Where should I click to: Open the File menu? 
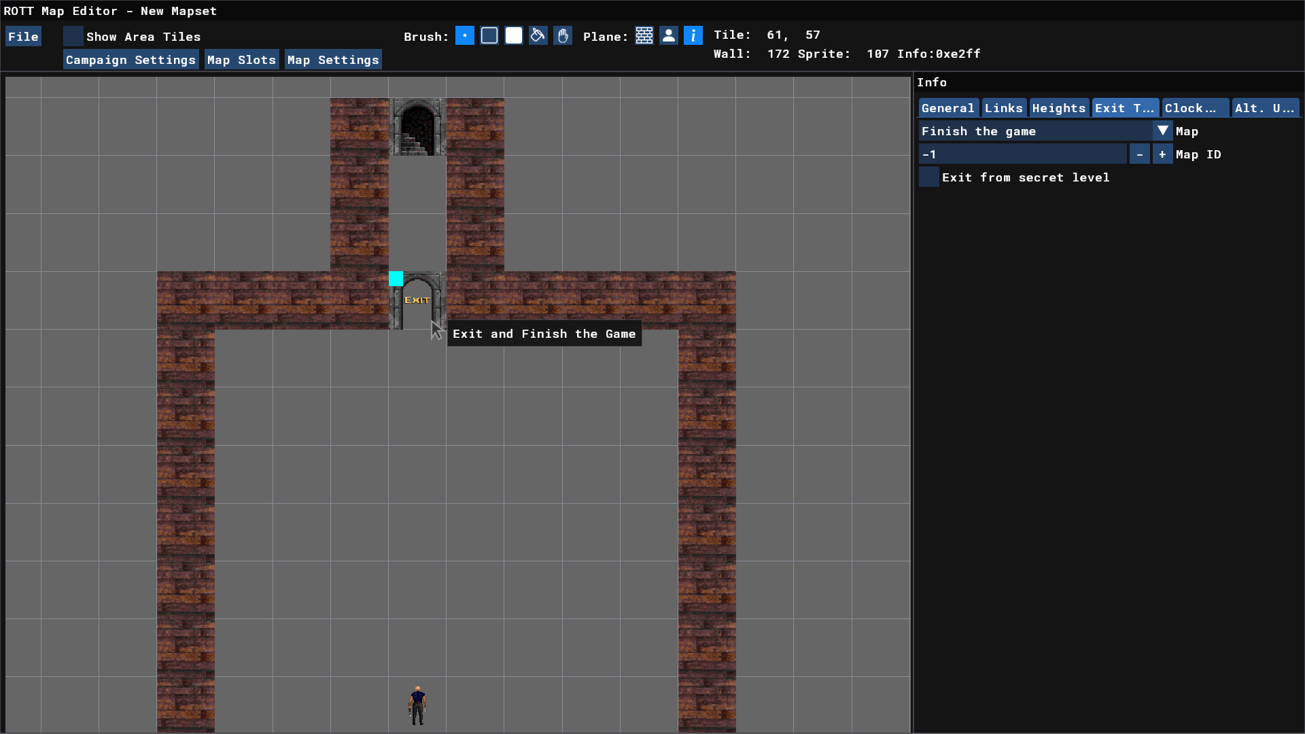tap(23, 37)
